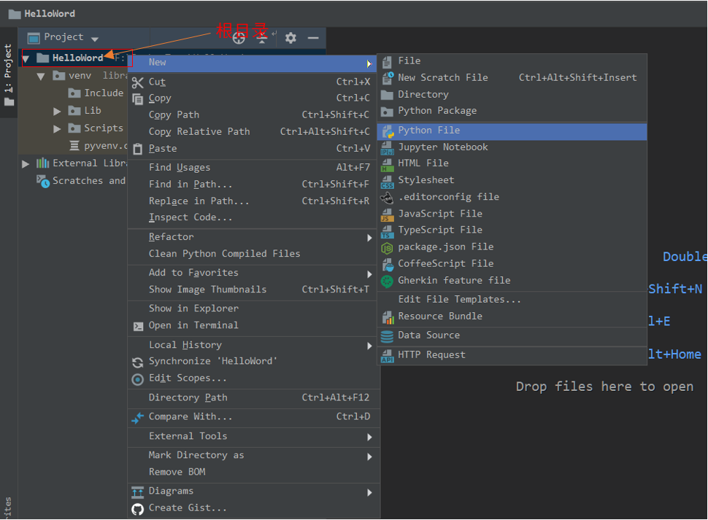Click the scissors Cut icon
Image resolution: width=708 pixels, height=520 pixels.
coord(138,82)
